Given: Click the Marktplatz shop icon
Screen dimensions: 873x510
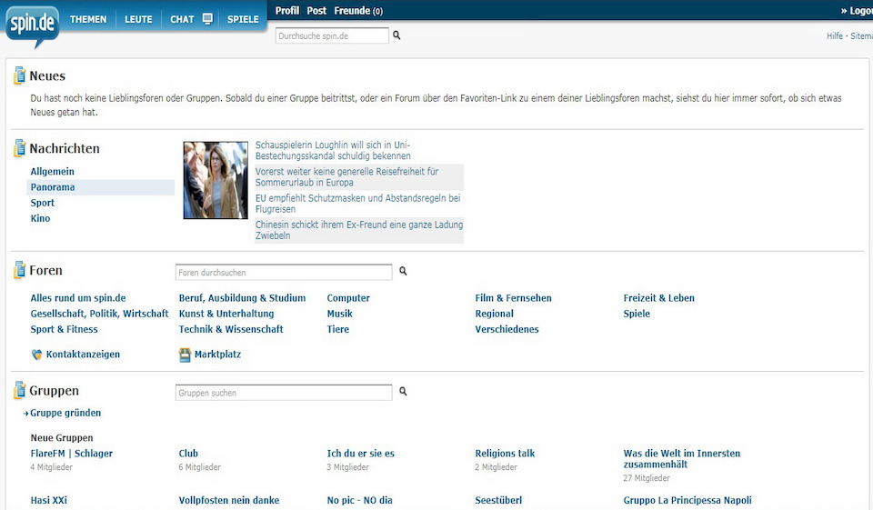Looking at the screenshot, I should tap(185, 355).
